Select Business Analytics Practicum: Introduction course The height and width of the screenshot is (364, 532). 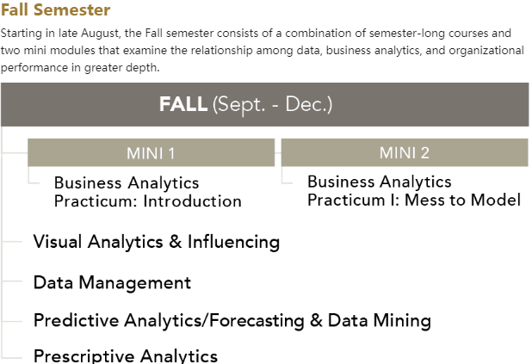pos(148,192)
